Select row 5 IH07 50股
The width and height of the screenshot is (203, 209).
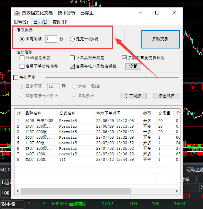coord(97,143)
